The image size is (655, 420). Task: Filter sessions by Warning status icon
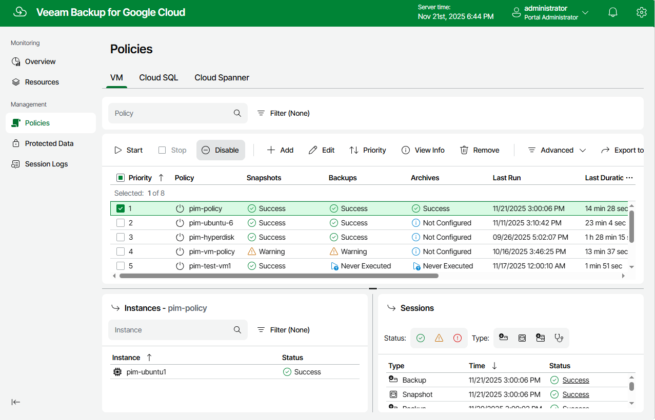(439, 338)
